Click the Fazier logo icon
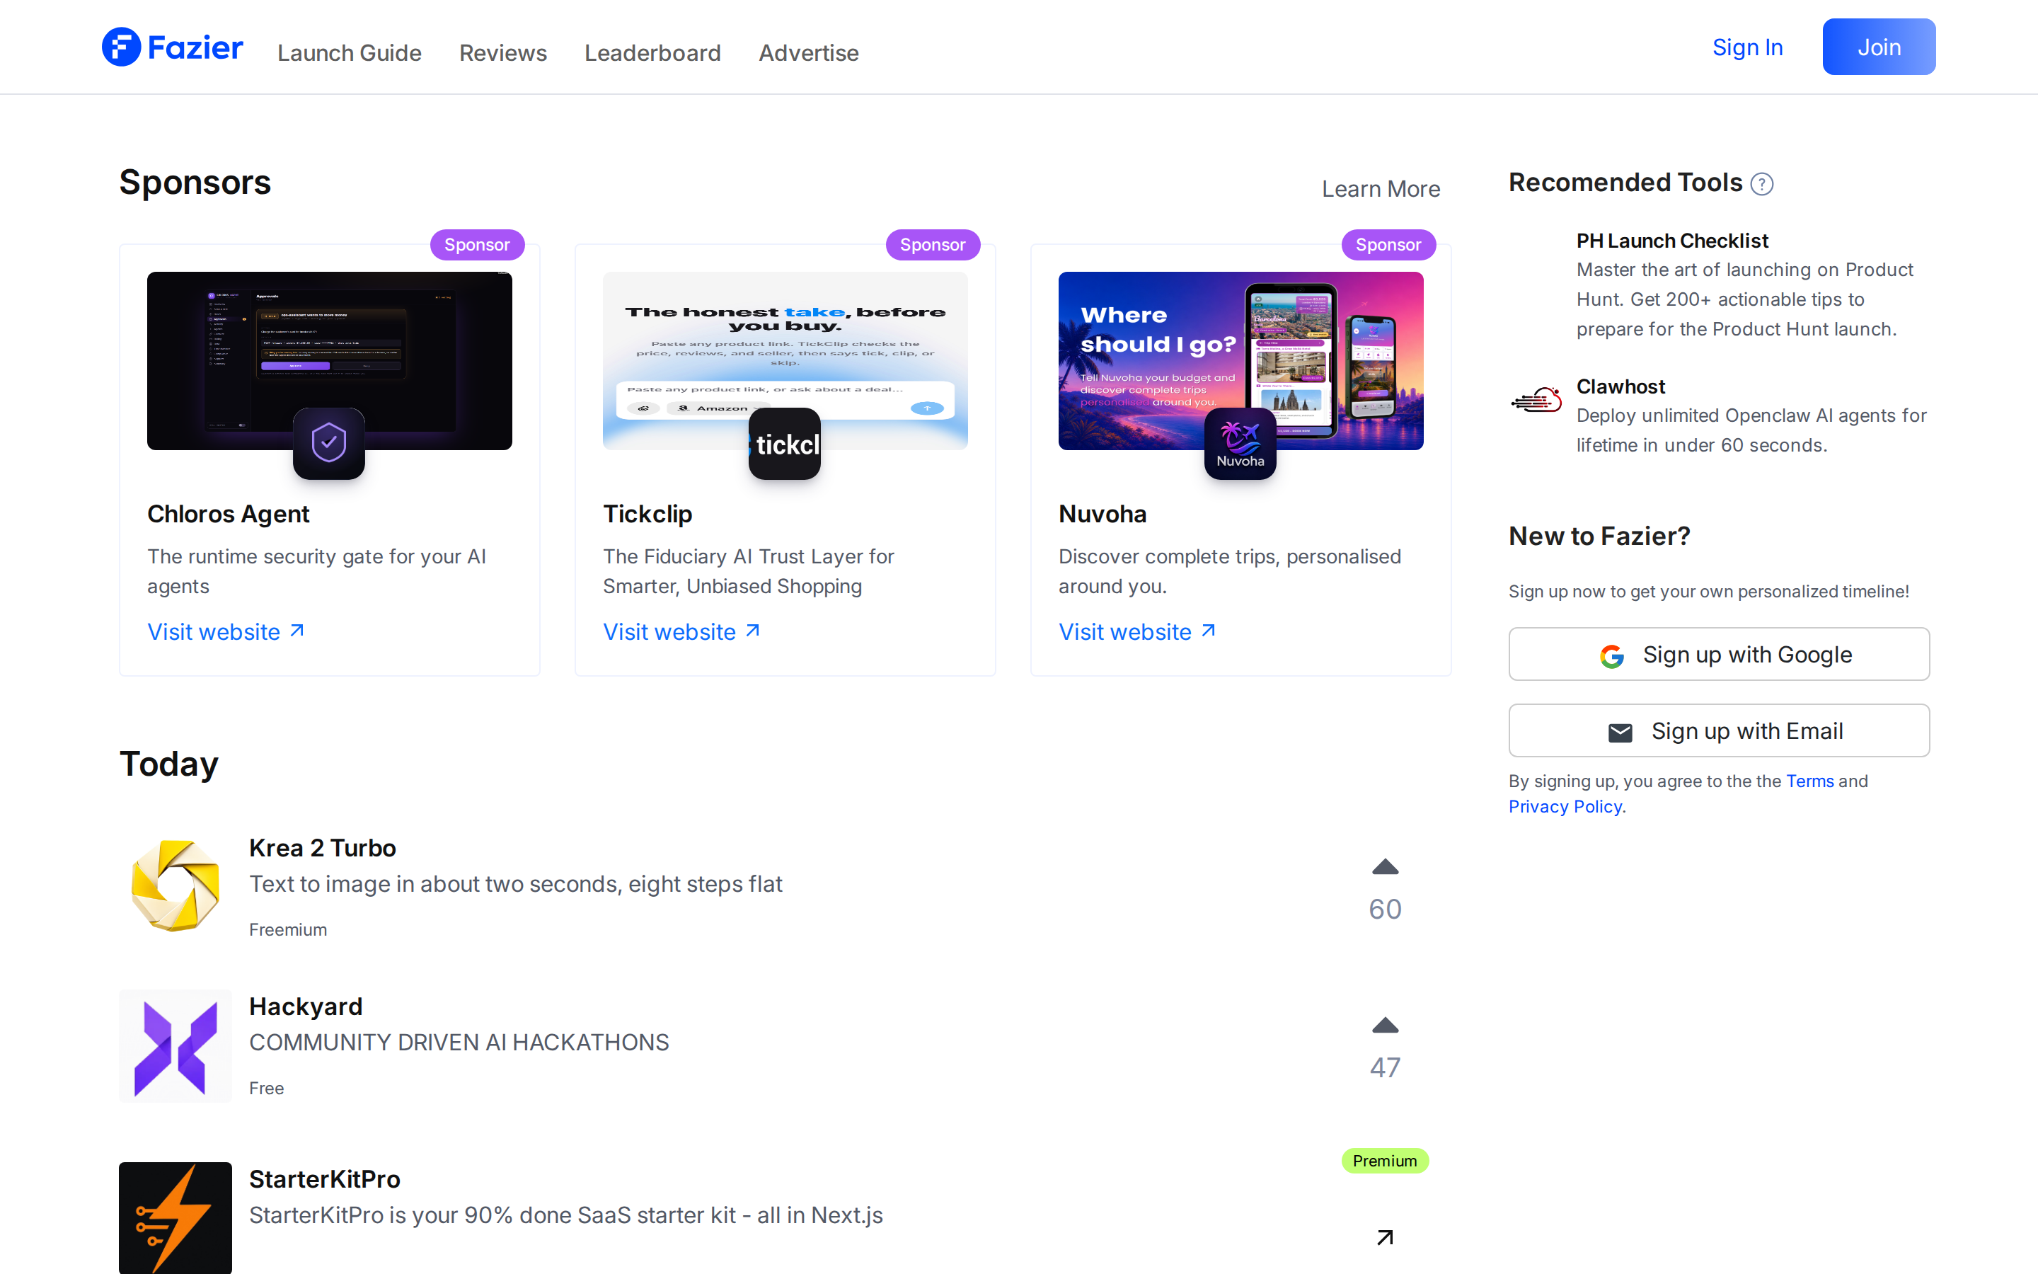 [121, 47]
